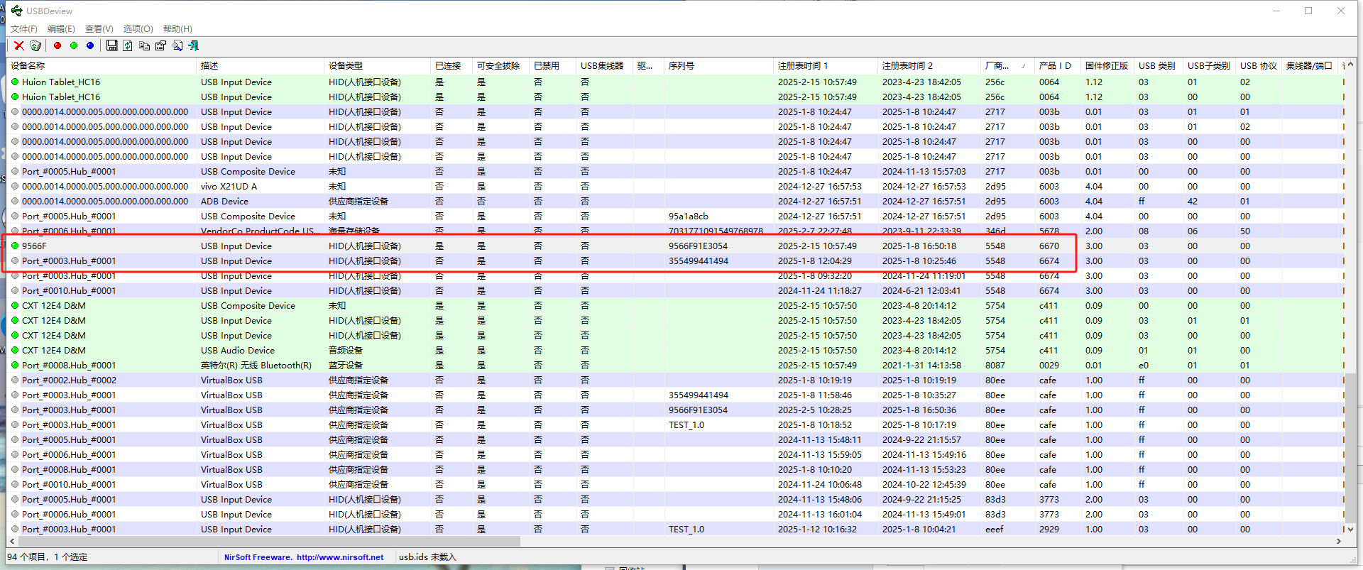
Task: Open device properties from the toolbar
Action: 160,45
